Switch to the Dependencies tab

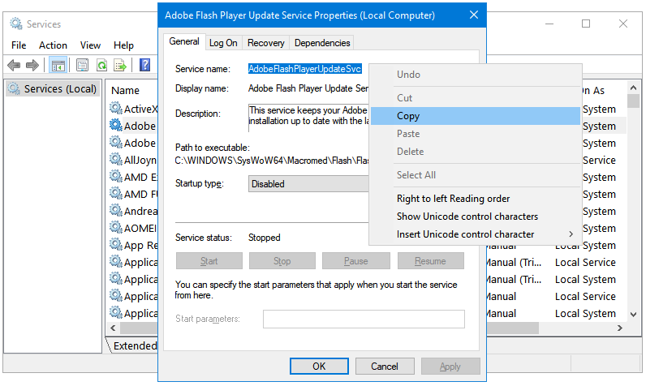pos(321,43)
